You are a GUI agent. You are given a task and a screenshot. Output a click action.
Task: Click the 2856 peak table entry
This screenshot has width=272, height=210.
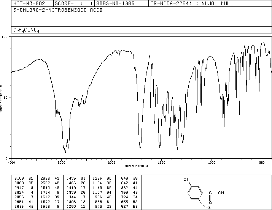pos(19,197)
